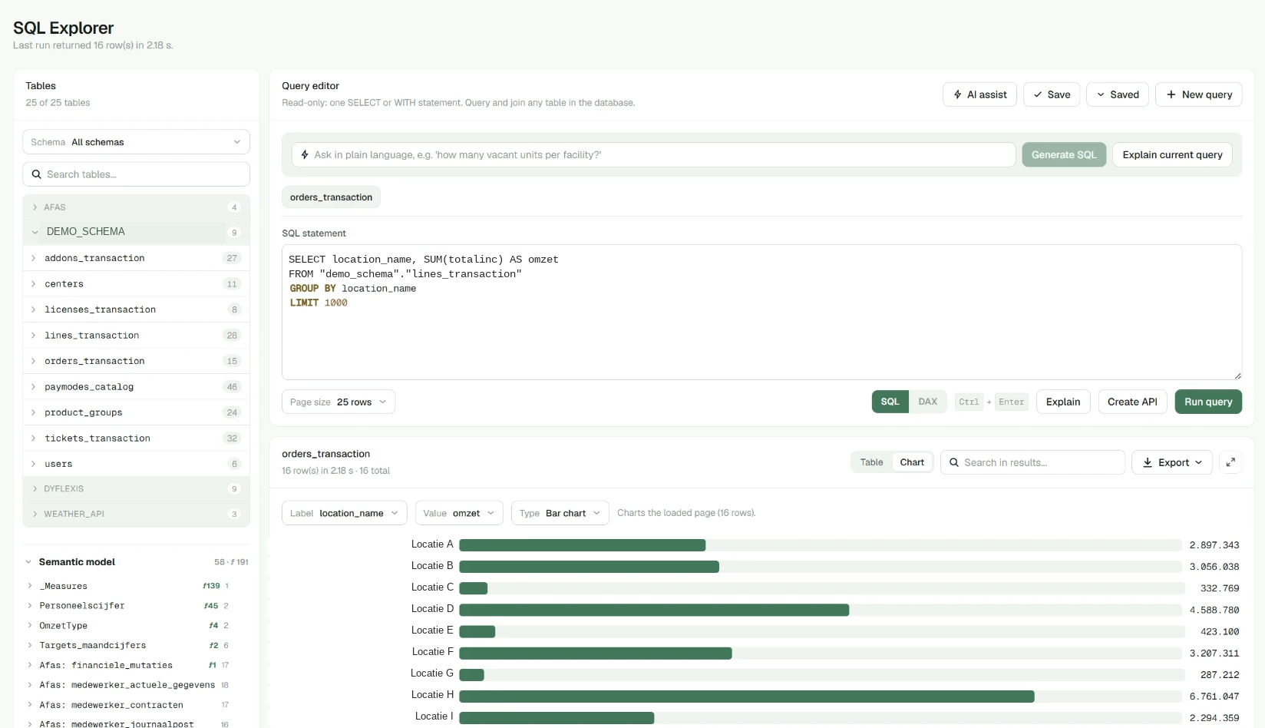Click inside the SQL statement editor
Screen dimensions: 1265x728
761,312
